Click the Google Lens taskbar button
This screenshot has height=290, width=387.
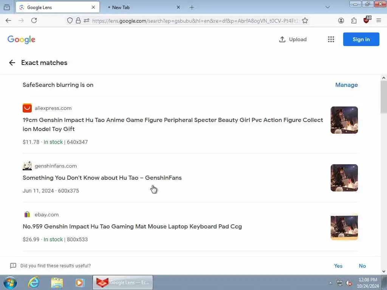pyautogui.click(x=123, y=282)
